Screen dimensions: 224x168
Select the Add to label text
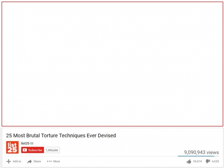[x=17, y=161]
